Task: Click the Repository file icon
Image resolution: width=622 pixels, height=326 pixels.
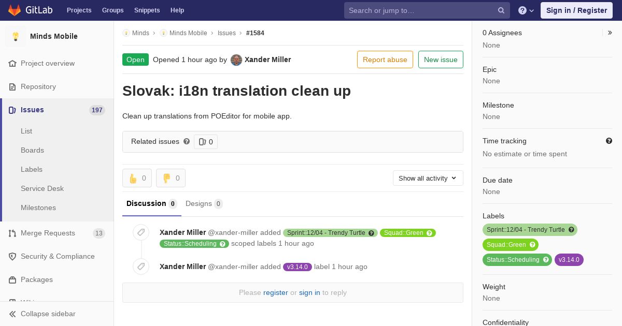Action: click(12, 86)
